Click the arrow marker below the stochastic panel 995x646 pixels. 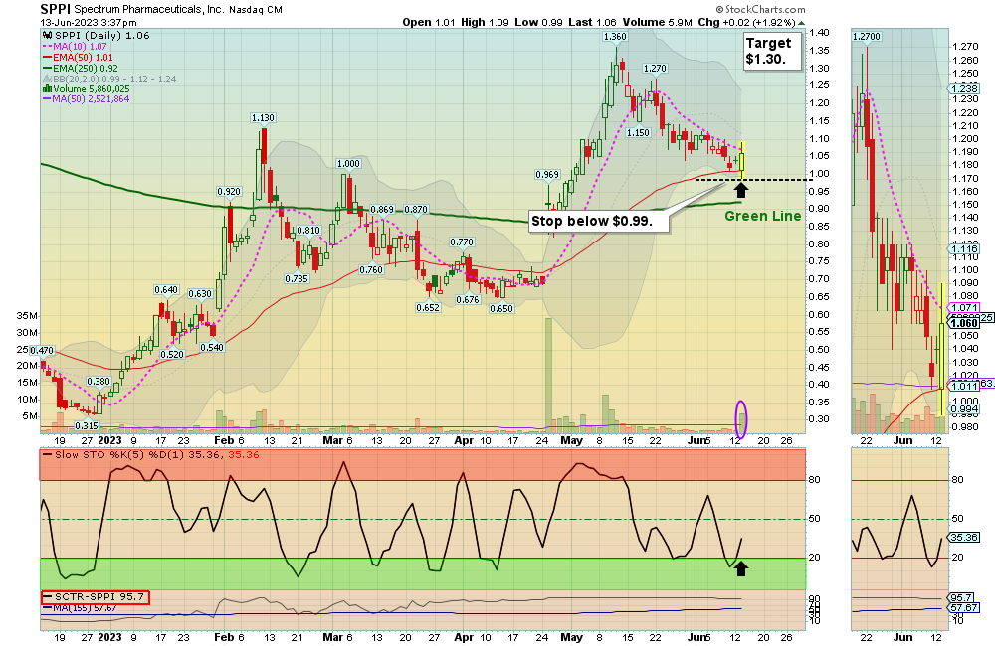pos(741,568)
